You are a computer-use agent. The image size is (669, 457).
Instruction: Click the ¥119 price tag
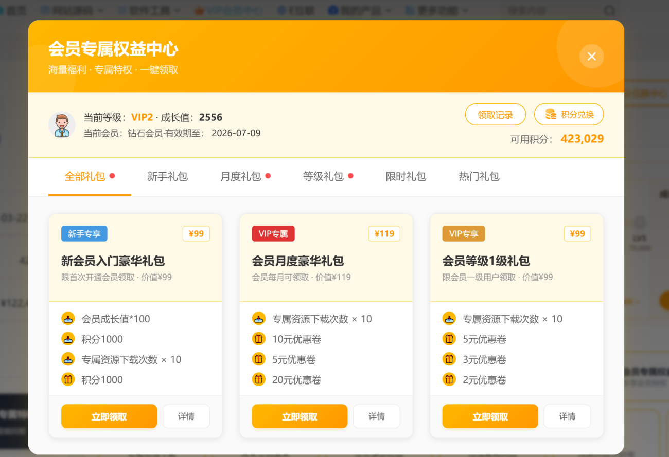pos(384,234)
